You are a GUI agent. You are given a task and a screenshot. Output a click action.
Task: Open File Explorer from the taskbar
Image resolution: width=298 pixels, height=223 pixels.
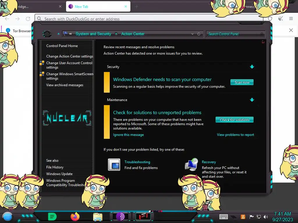[x=98, y=217]
